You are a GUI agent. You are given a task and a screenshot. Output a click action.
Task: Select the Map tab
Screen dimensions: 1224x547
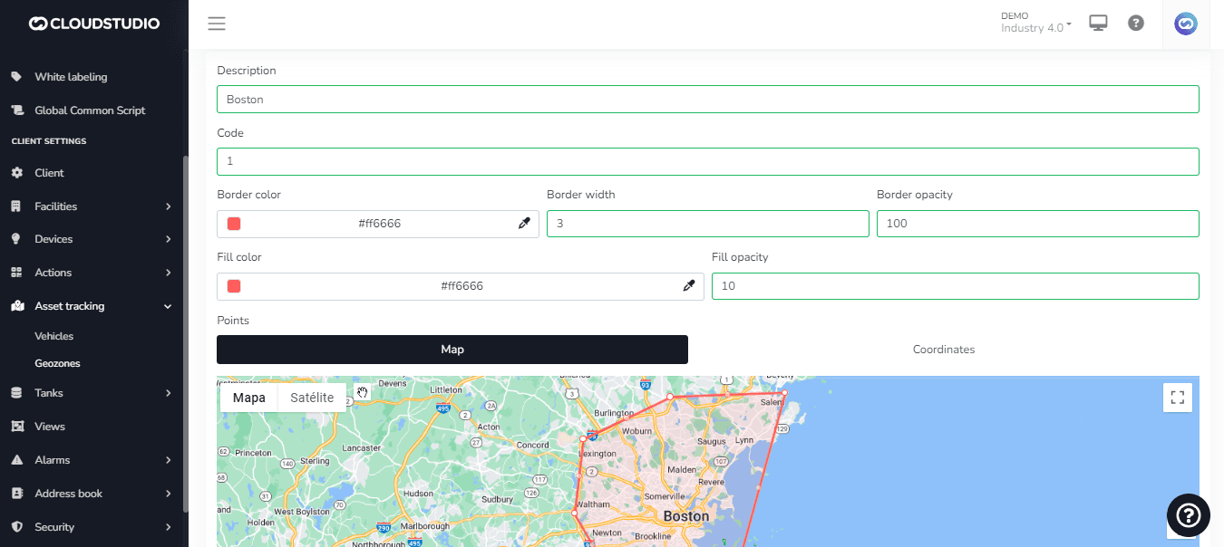tap(452, 350)
